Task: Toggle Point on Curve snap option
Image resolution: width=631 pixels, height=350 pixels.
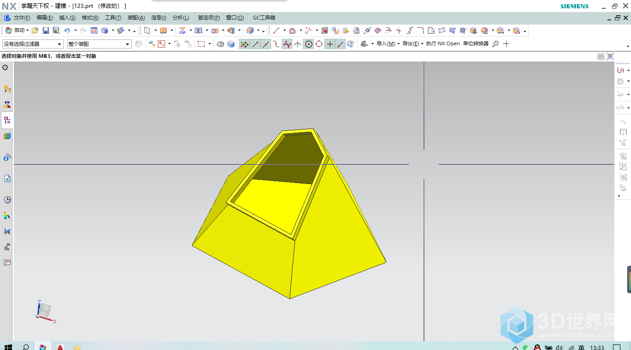Action: [x=340, y=44]
